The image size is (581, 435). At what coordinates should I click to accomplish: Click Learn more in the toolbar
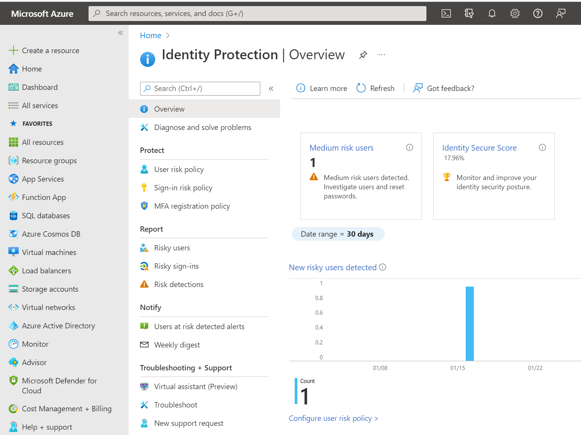pyautogui.click(x=322, y=88)
